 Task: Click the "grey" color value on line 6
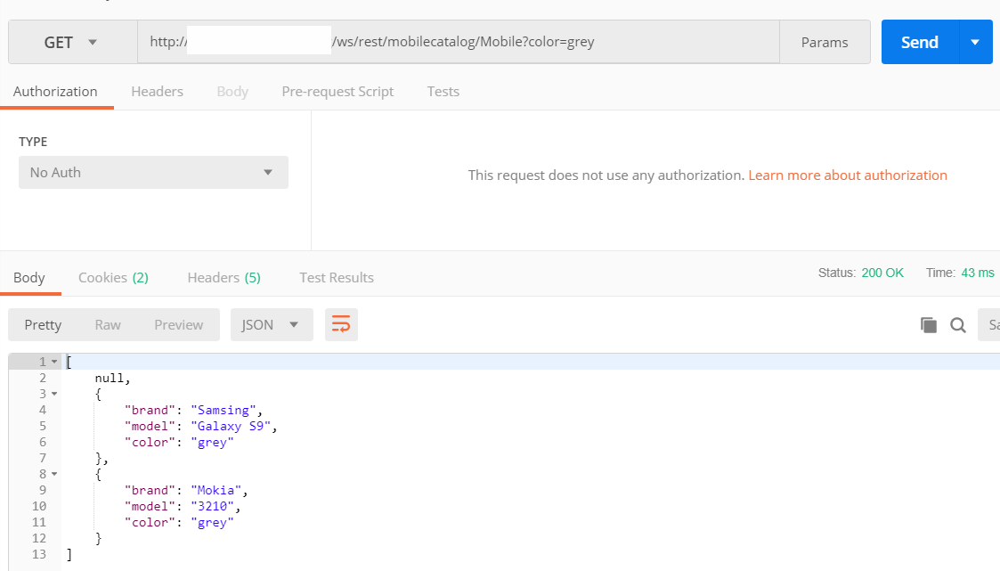212,443
